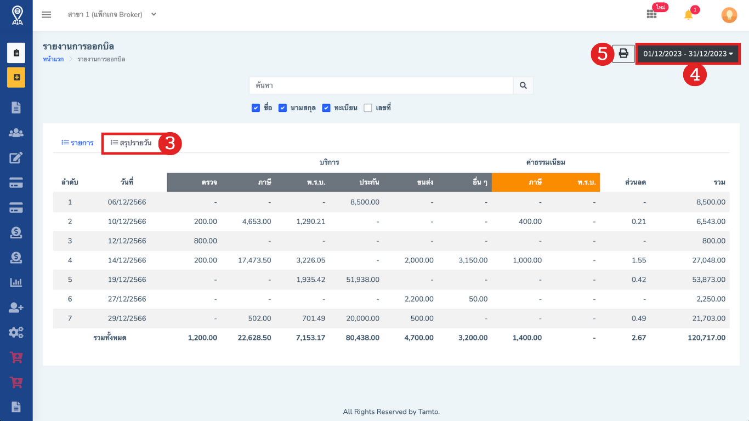Uncheck the ทะเบียน checkbox

(326, 108)
